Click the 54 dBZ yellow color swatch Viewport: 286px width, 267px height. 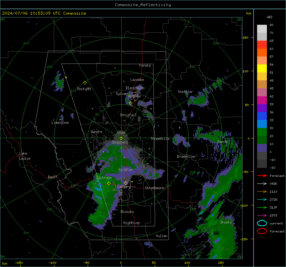pyautogui.click(x=262, y=68)
